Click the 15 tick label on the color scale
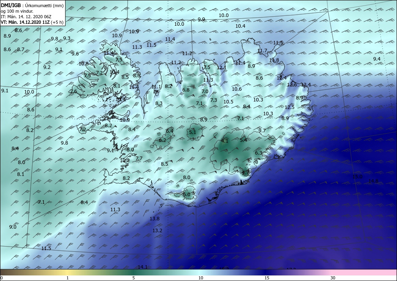This screenshot has height=281, width=397. (267, 278)
